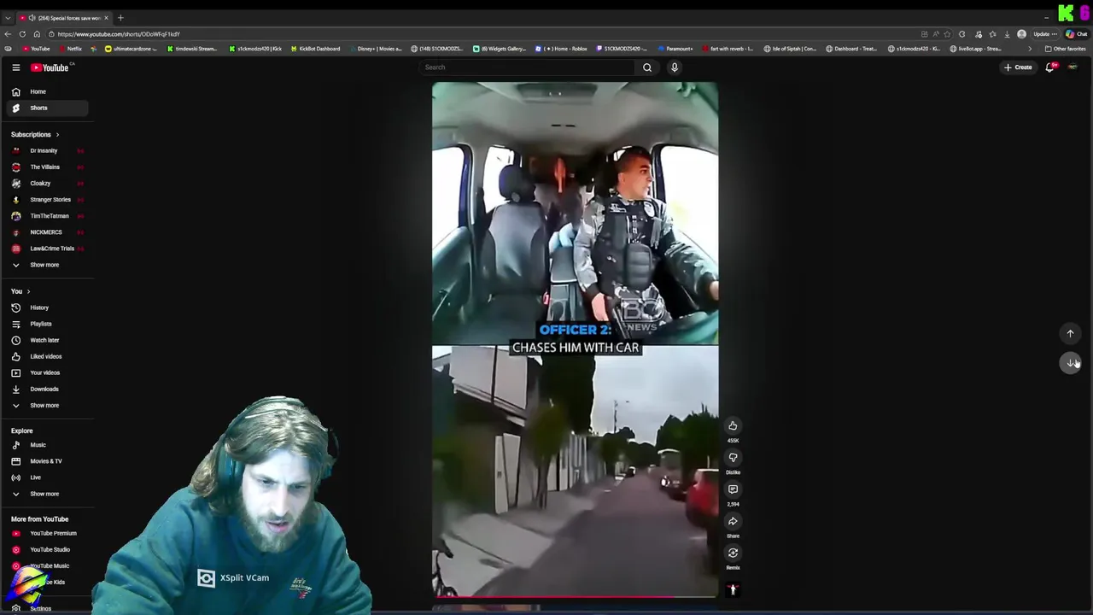
Task: Open YouTube notifications bell
Action: (x=1050, y=67)
